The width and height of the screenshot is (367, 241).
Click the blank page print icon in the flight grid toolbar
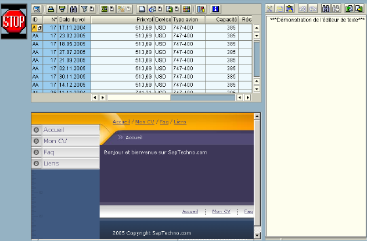142,9
